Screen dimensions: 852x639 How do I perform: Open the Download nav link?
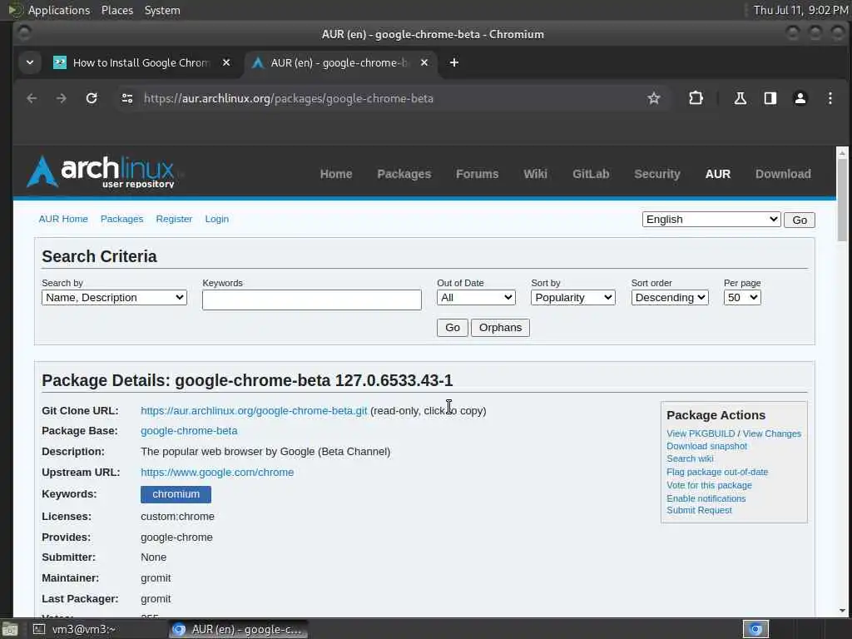[x=783, y=174]
